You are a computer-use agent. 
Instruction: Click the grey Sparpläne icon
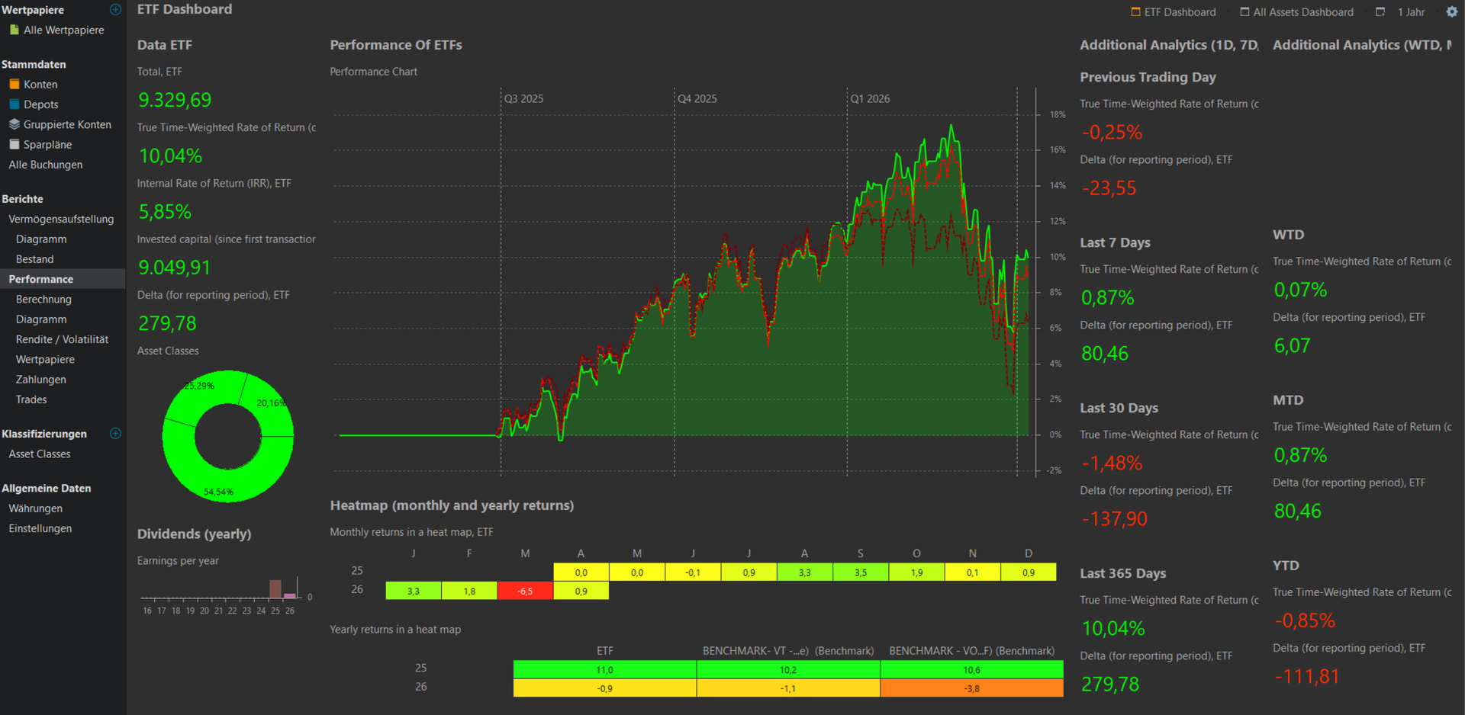coord(14,145)
